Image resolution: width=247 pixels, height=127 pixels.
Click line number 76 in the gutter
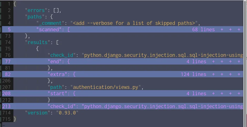(8, 55)
